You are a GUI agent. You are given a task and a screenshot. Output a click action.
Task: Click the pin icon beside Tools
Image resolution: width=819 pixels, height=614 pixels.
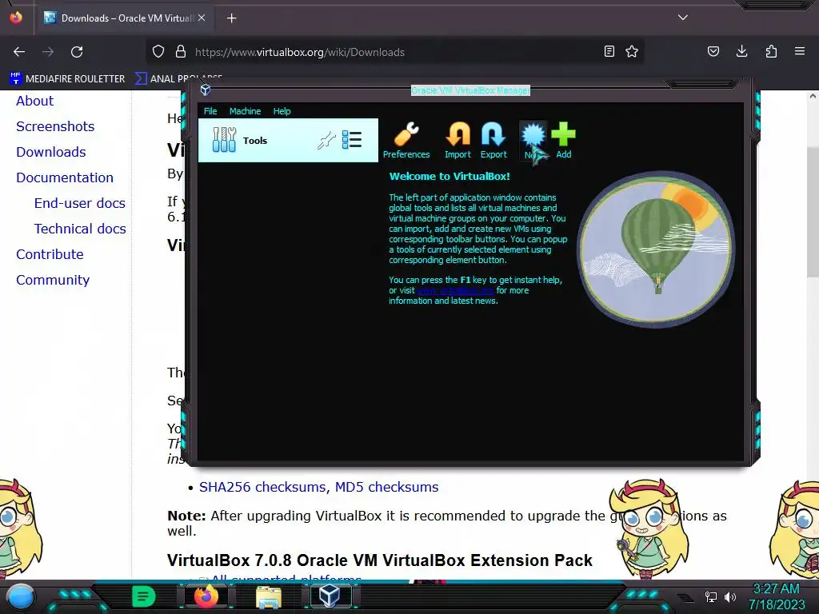coord(326,140)
